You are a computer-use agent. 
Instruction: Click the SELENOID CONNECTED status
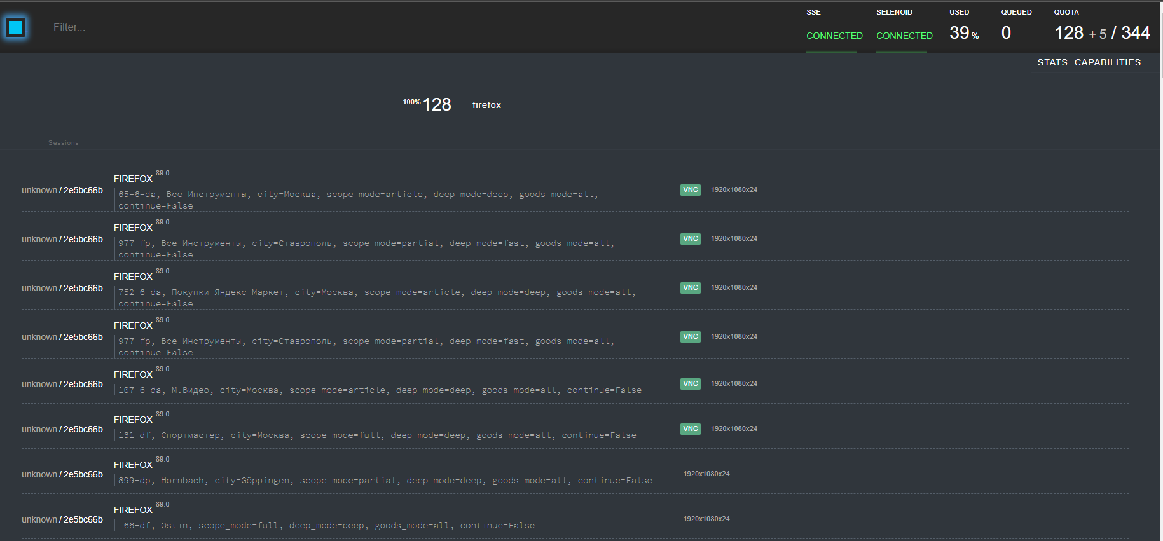904,36
